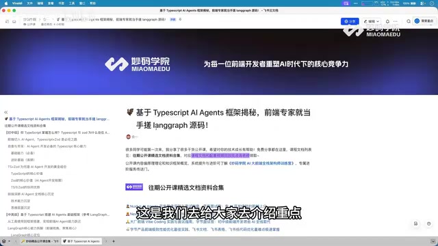Click the blue round button at top right

click(417, 21)
